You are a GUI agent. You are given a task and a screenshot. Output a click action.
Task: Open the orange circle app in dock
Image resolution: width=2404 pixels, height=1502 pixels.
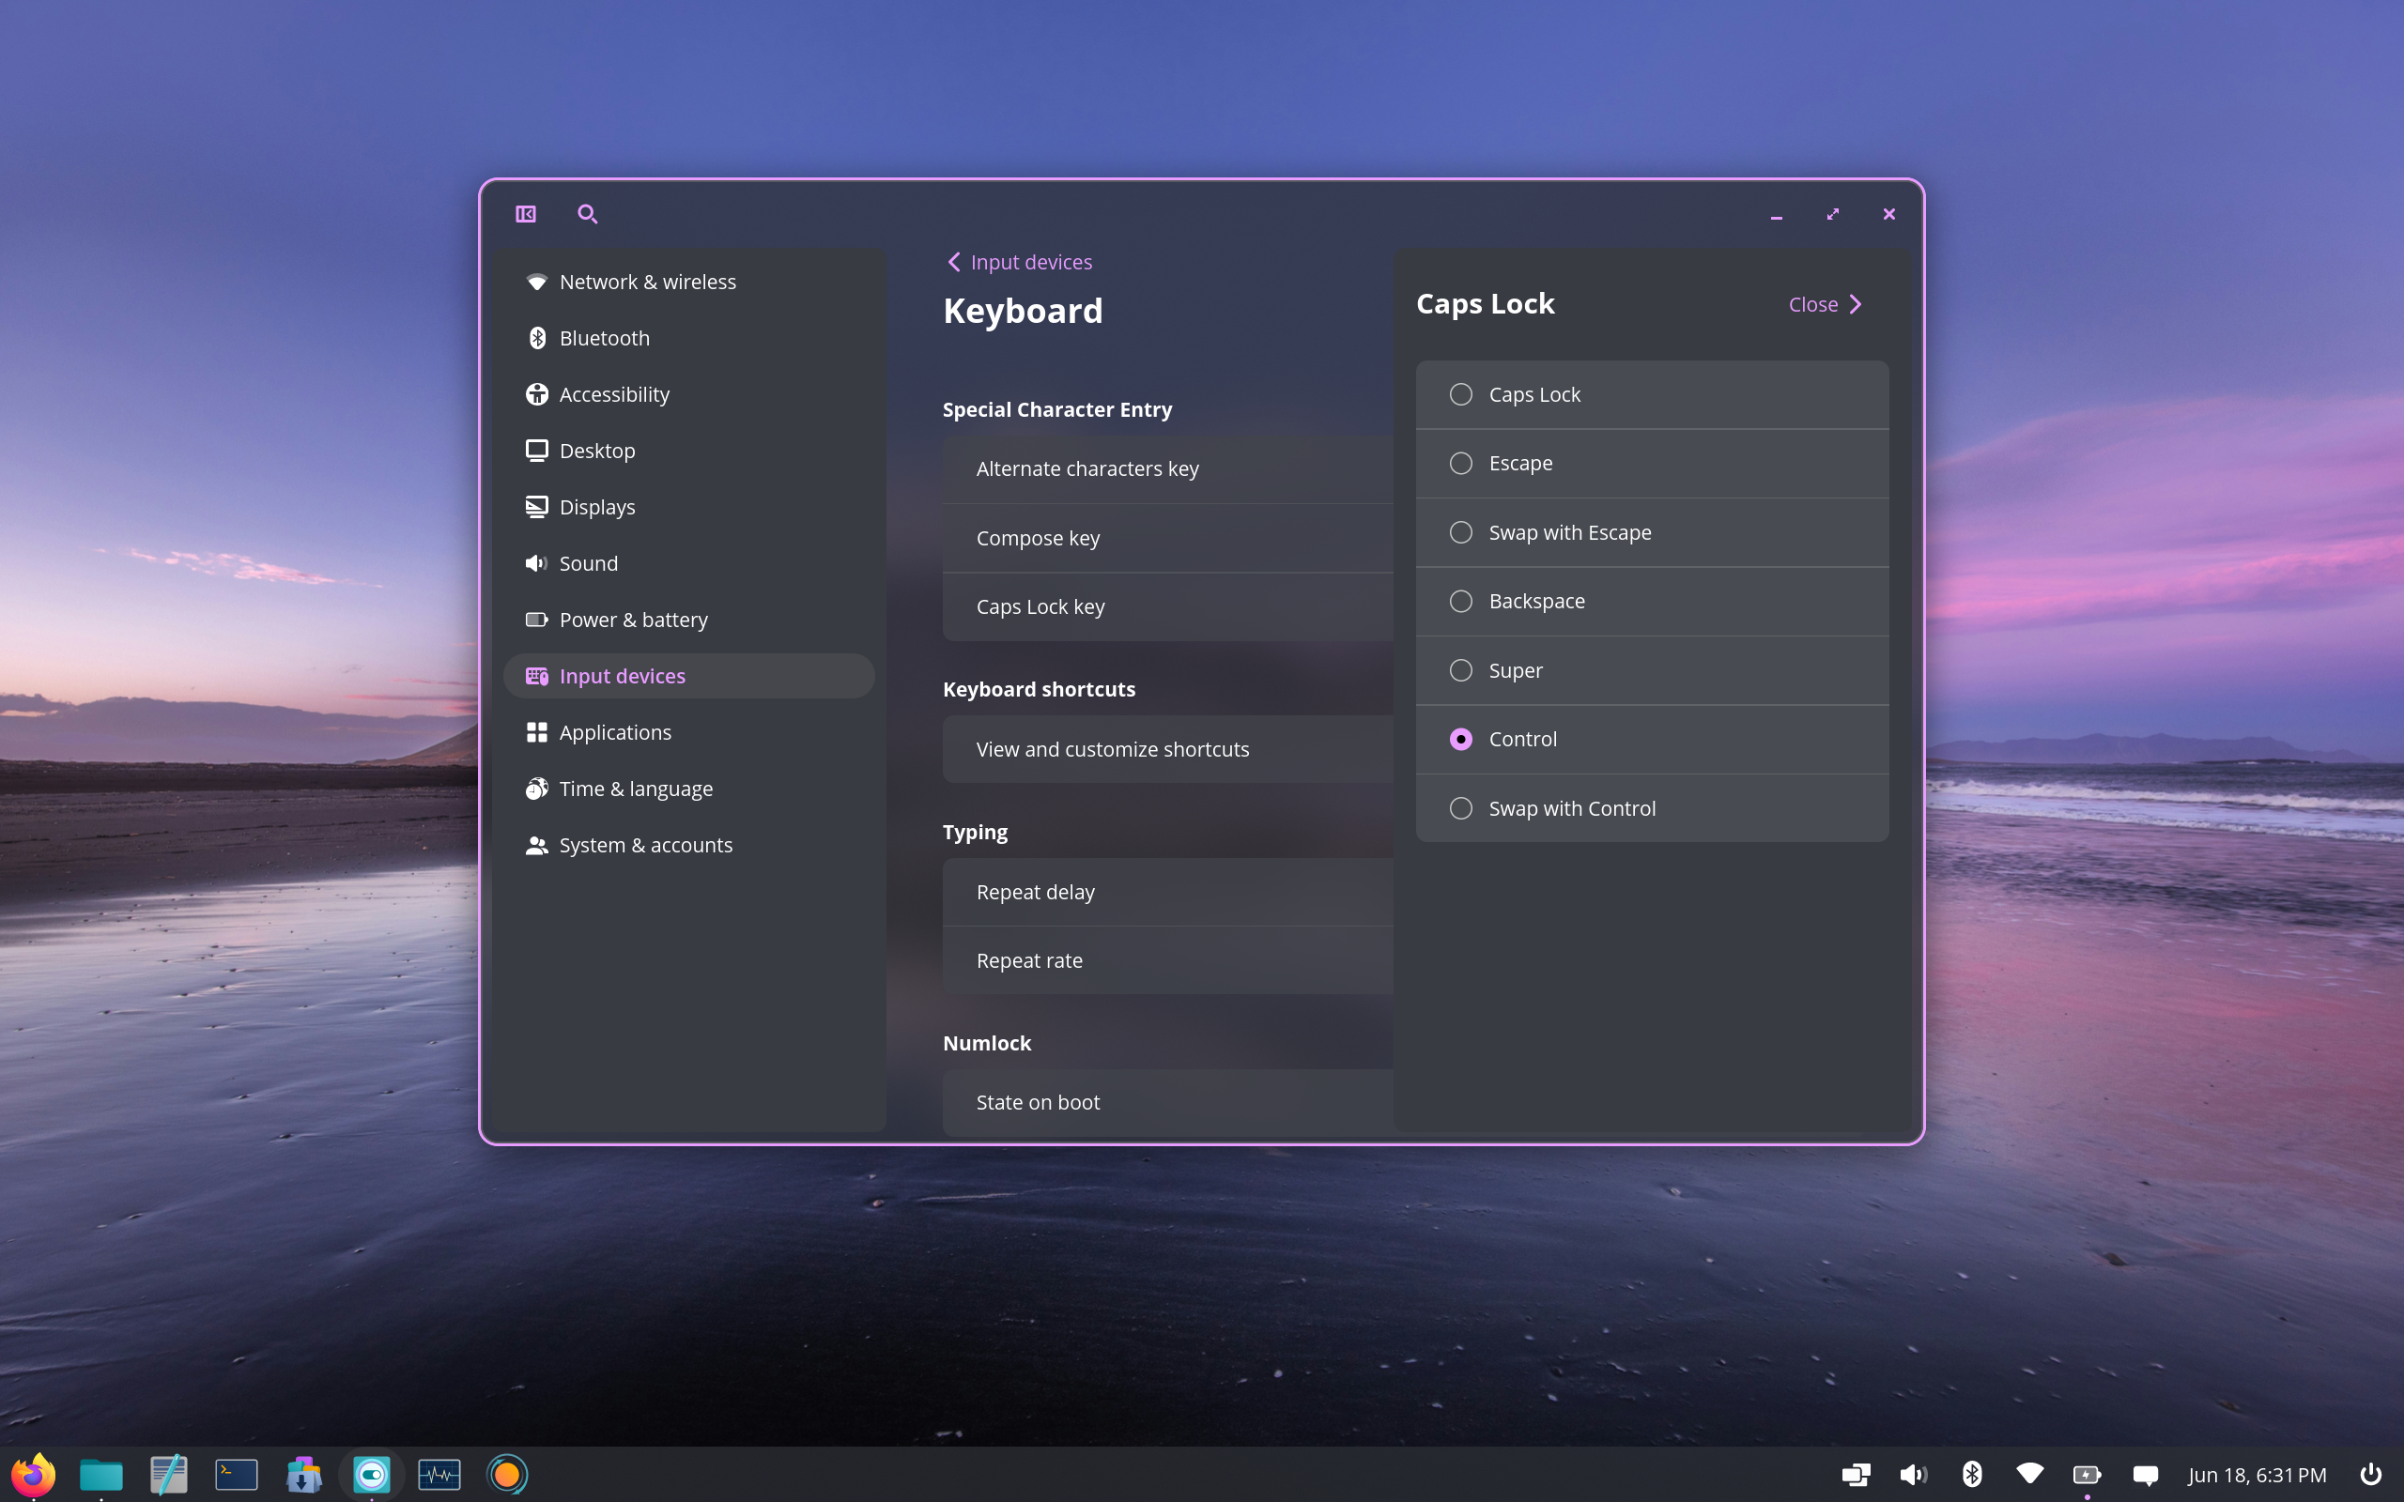(507, 1474)
